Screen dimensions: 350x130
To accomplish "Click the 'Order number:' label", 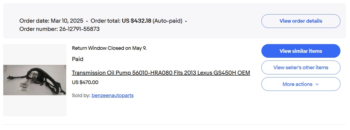I will pos(39,29).
